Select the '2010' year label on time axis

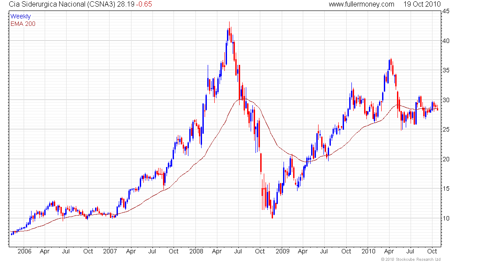(368, 251)
